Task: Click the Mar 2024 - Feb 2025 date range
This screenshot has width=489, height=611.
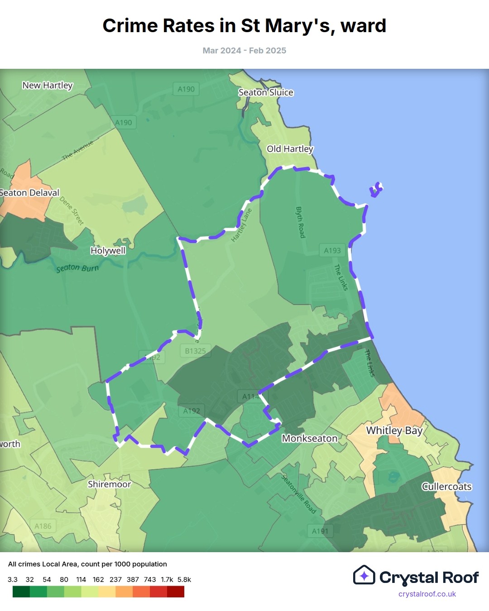Action: tap(244, 51)
